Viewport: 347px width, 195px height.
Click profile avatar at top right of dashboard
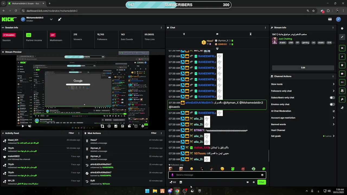pos(338,19)
